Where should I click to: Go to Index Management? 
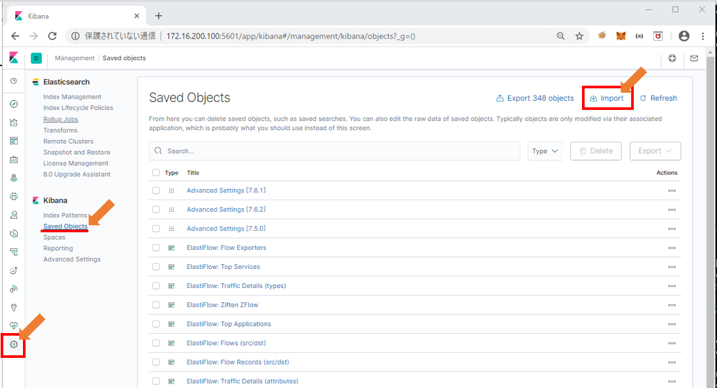click(72, 97)
